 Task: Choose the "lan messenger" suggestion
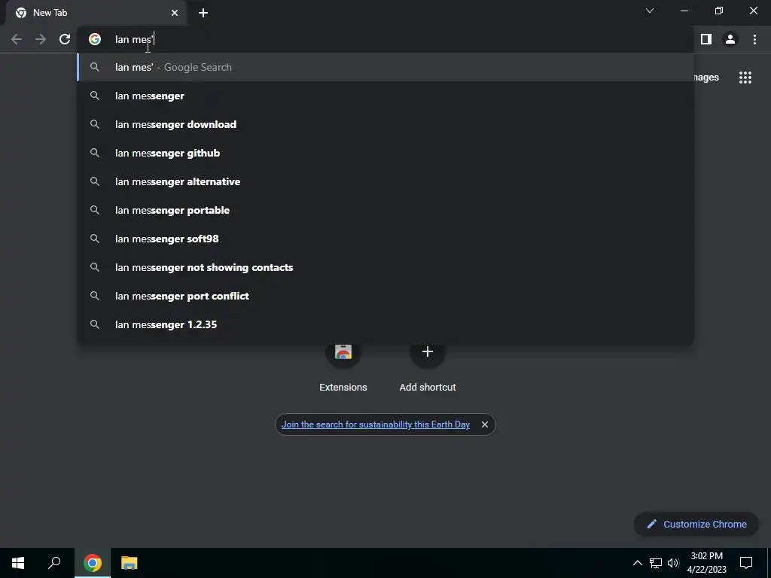click(x=385, y=96)
